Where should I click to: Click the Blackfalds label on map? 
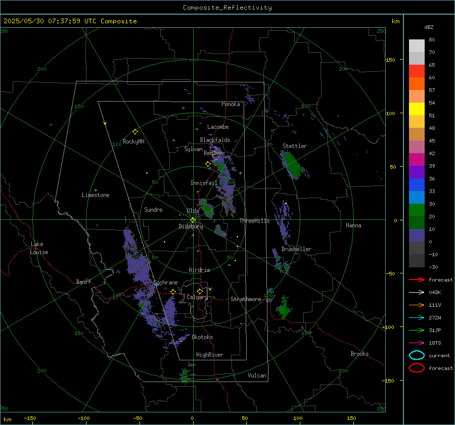coord(215,140)
